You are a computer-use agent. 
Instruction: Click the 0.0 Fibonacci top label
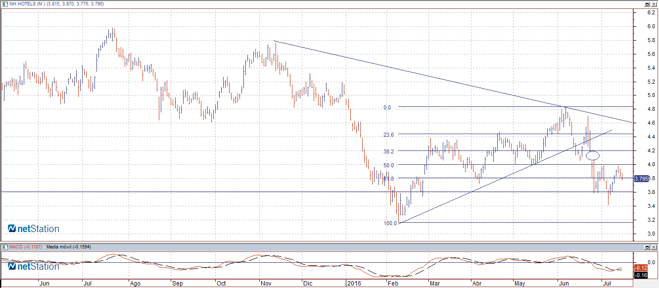(387, 107)
